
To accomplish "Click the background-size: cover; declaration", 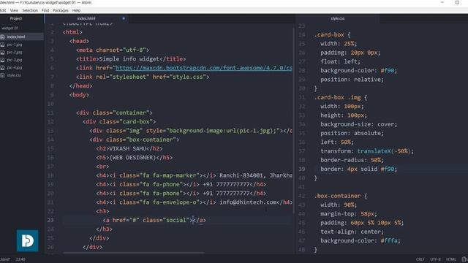I will (x=359, y=124).
